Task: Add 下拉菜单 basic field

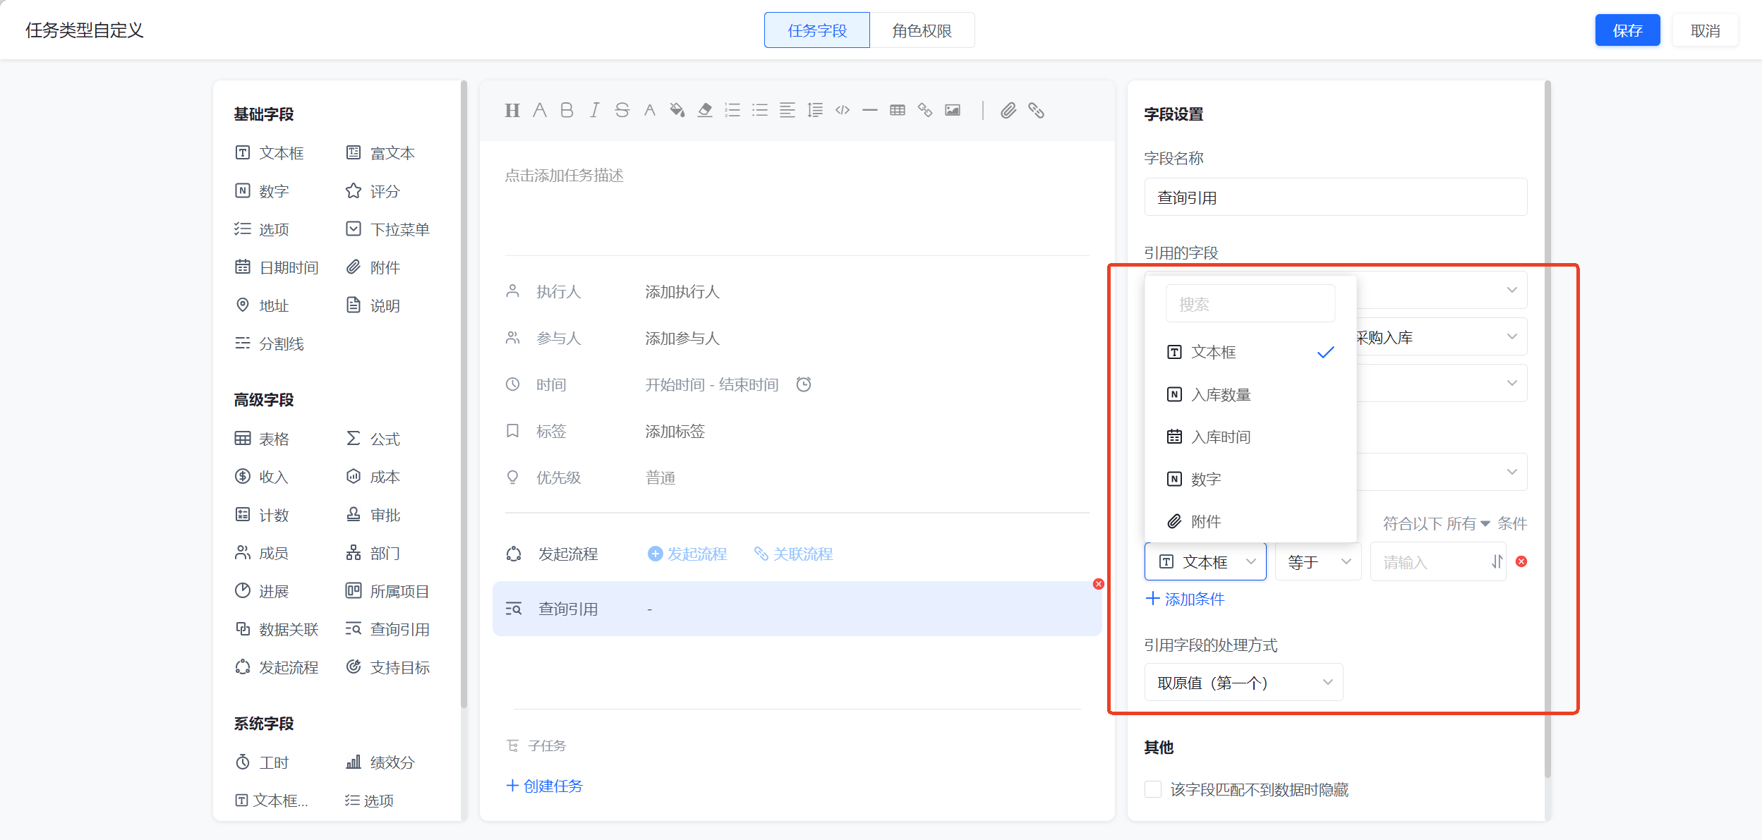Action: tap(387, 229)
